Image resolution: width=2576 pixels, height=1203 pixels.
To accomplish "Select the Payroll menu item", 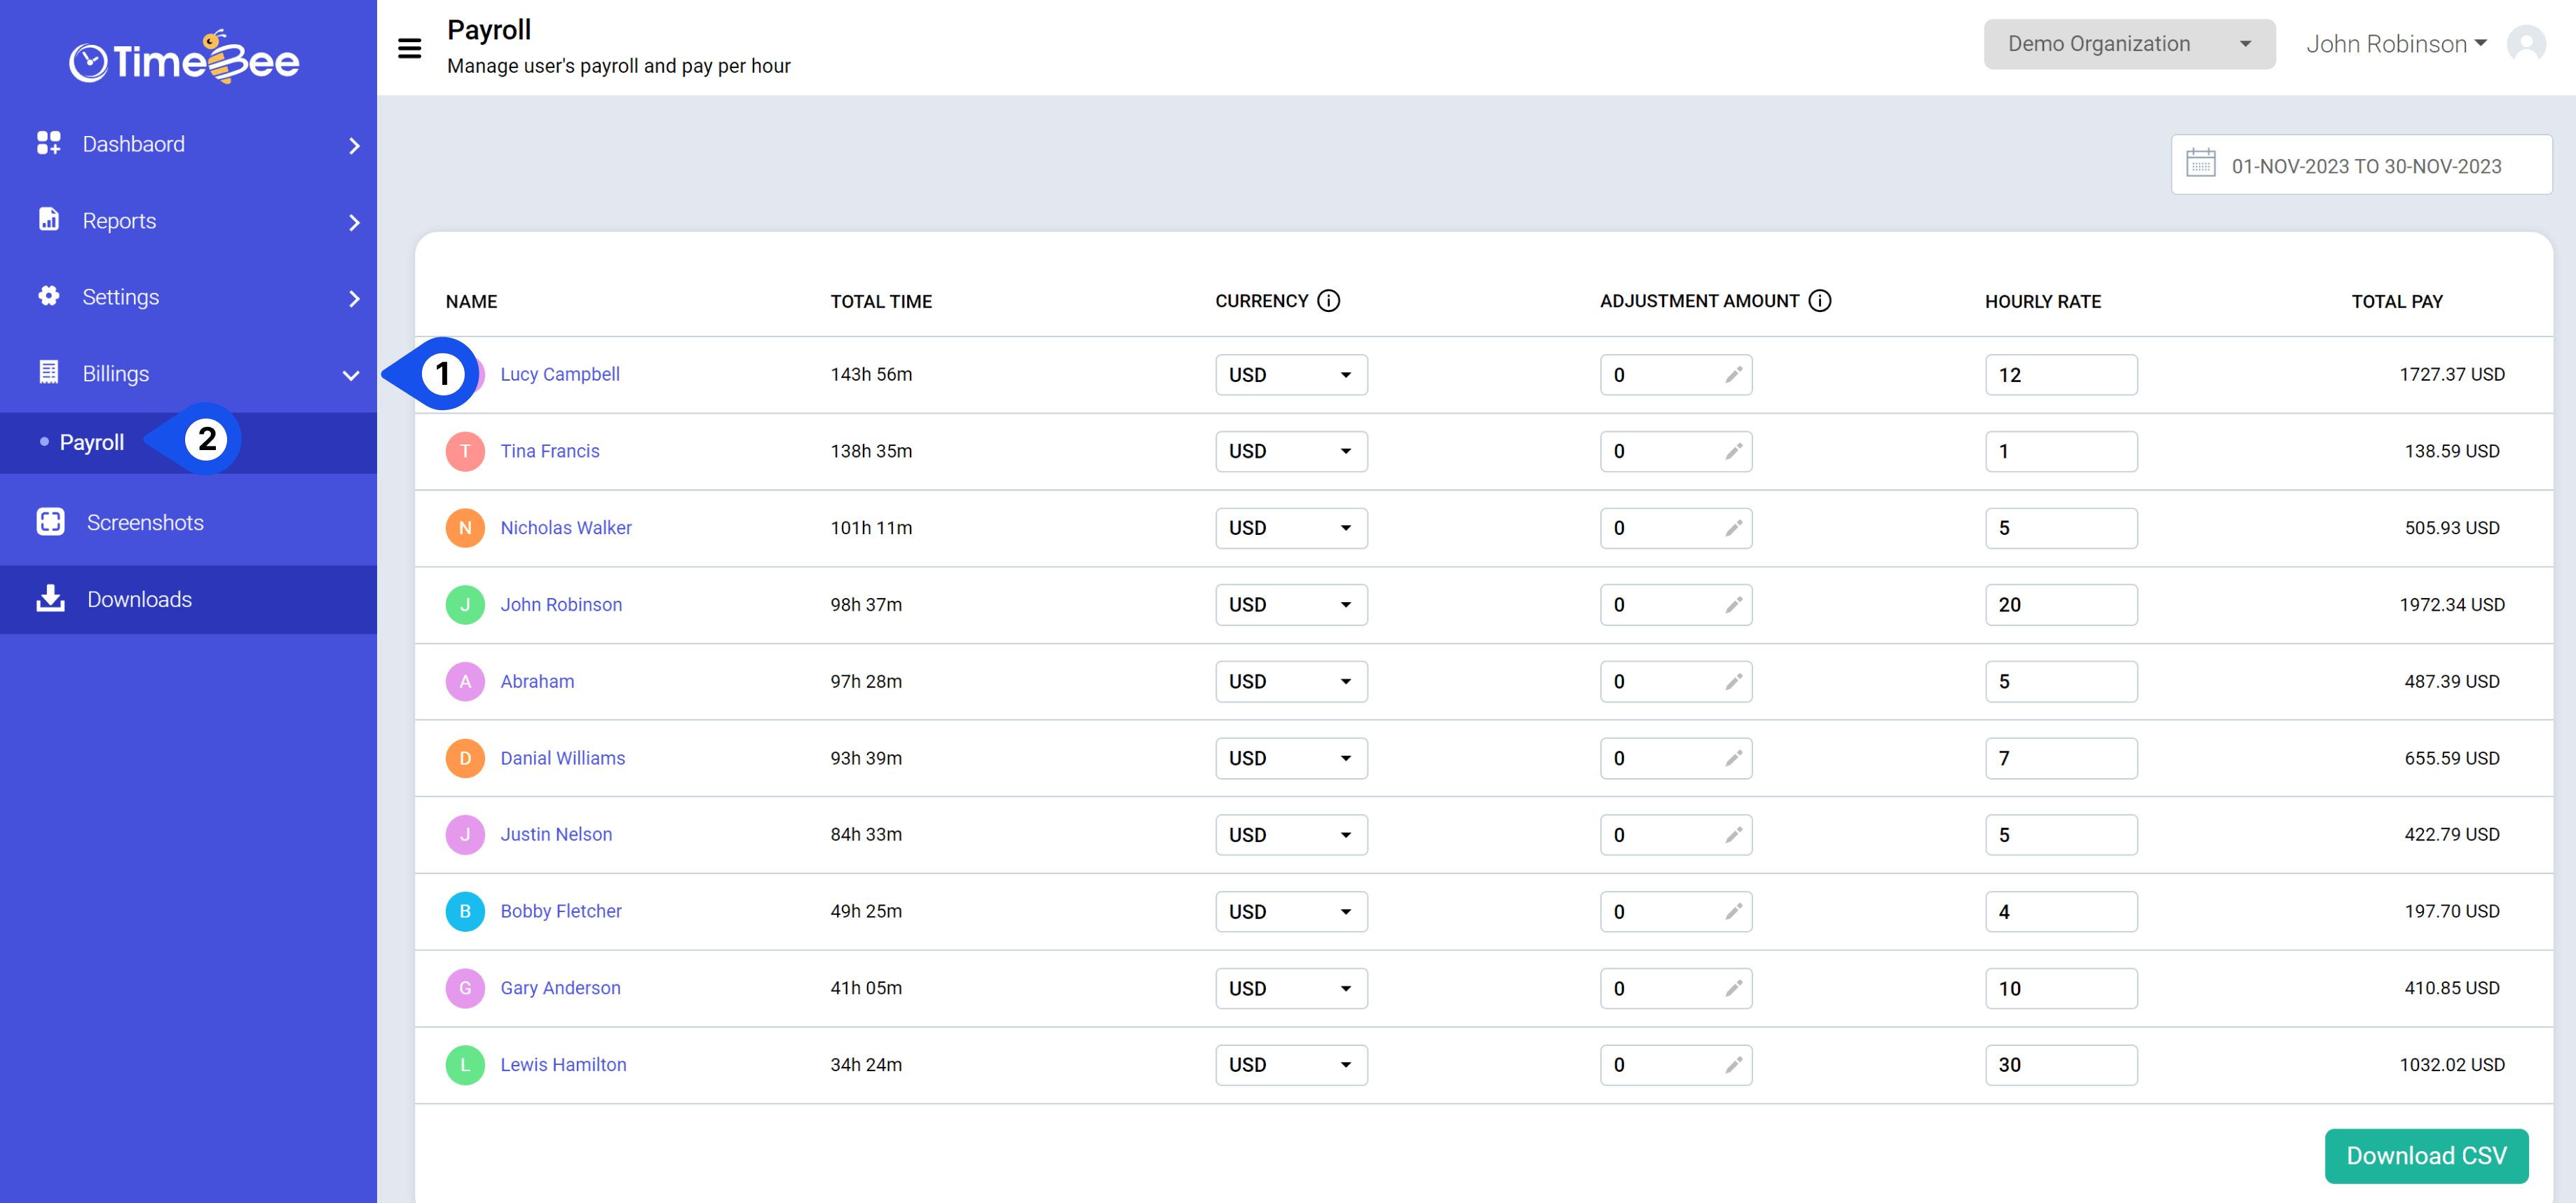I will point(92,439).
